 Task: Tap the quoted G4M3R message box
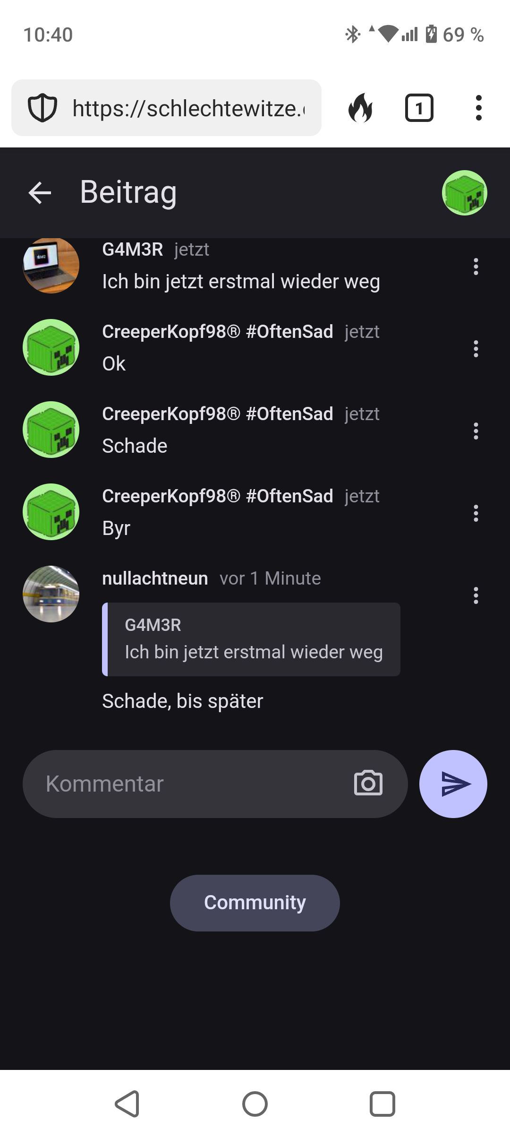[251, 639]
